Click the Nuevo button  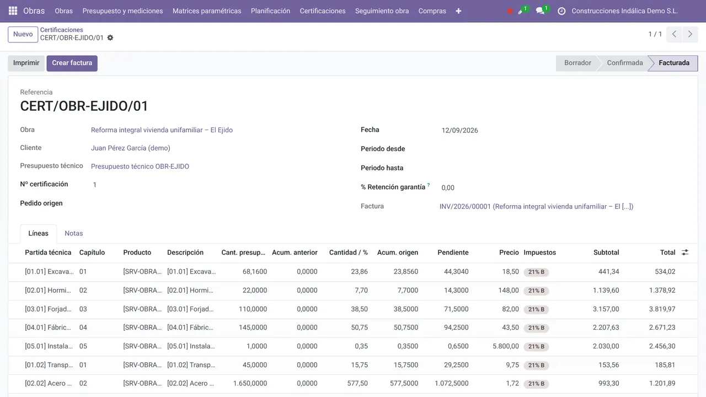click(23, 34)
